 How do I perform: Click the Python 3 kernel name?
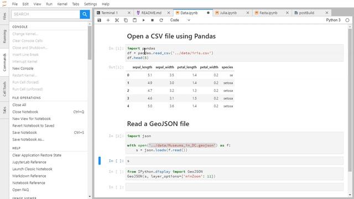[333, 20]
